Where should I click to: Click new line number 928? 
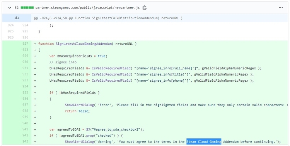pyautogui.click(x=26, y=50)
